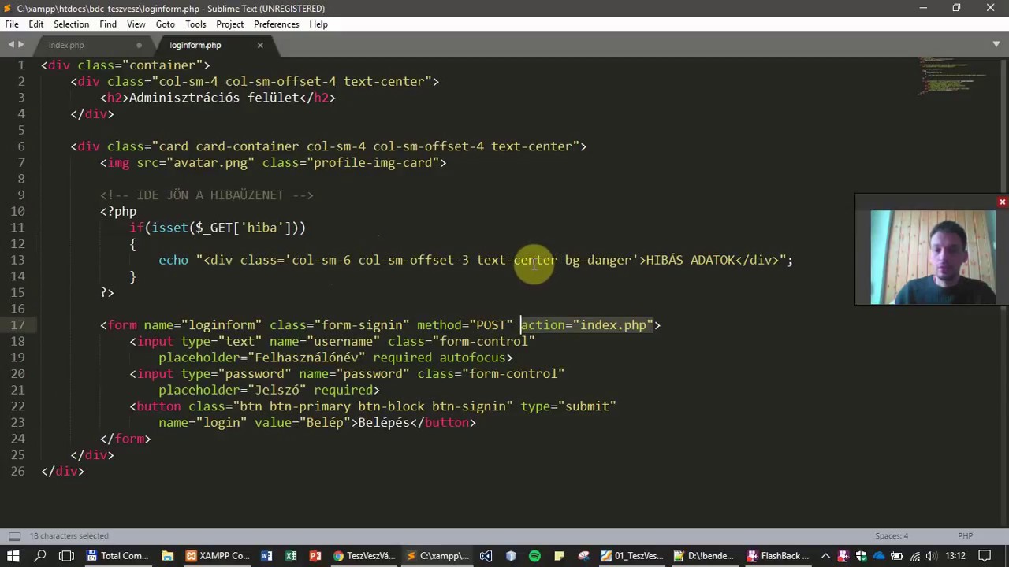Click the 'HIBÁS ADATOK' text in echo
1009x567 pixels.
click(x=691, y=260)
